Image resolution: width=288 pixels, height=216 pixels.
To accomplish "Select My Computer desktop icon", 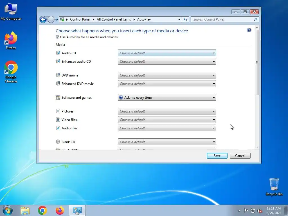I will (x=11, y=12).
